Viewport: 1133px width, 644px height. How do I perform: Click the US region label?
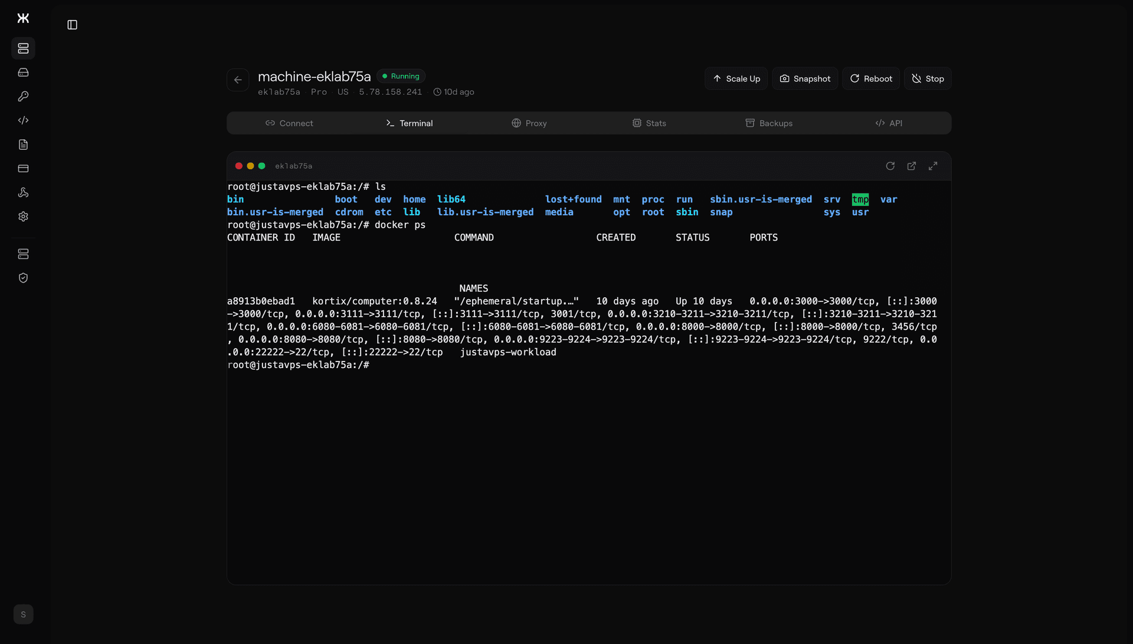[343, 92]
